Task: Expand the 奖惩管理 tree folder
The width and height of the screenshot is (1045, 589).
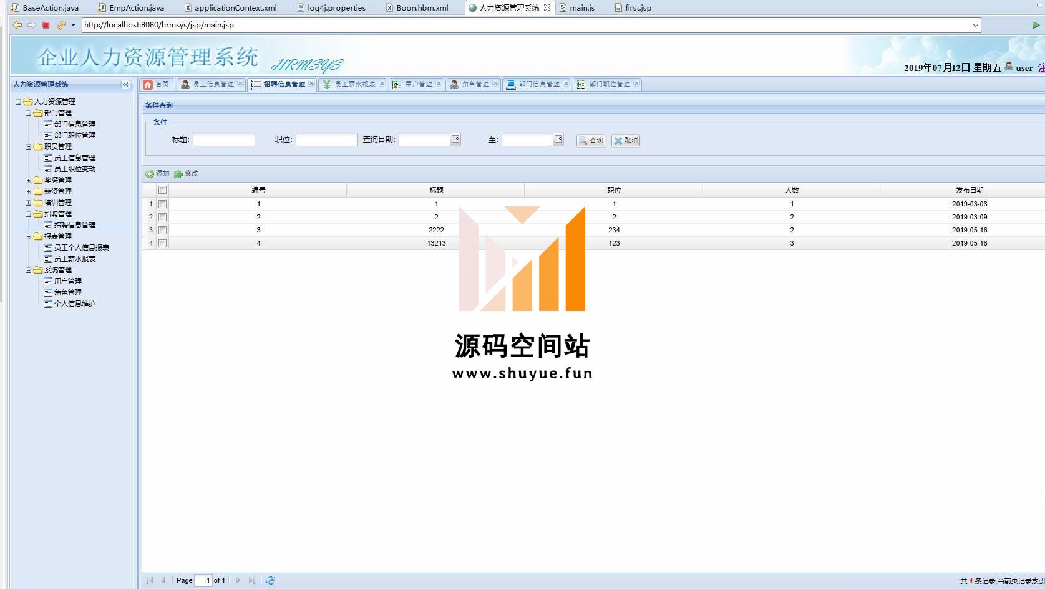Action: click(29, 180)
